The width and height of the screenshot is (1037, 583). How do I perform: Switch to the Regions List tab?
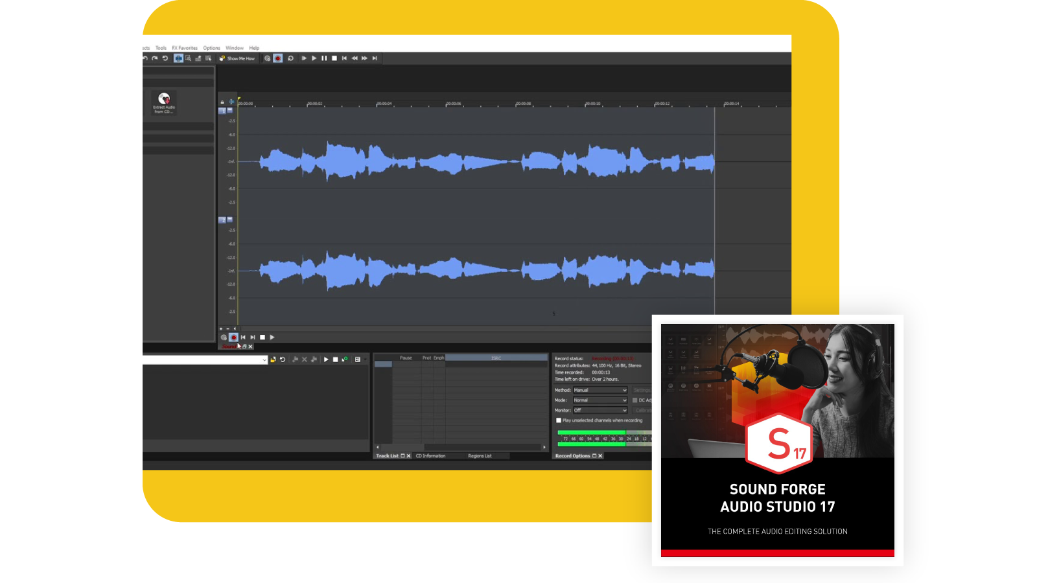tap(480, 456)
